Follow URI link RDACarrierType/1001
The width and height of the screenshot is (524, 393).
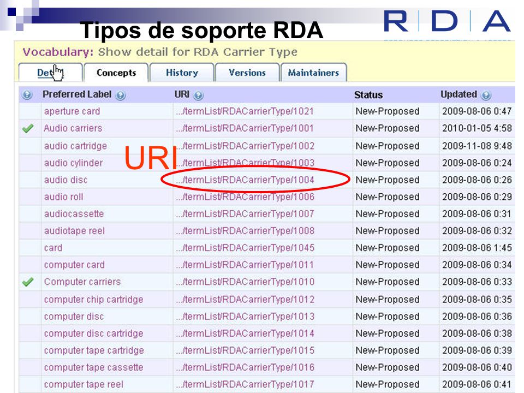pyautogui.click(x=245, y=128)
